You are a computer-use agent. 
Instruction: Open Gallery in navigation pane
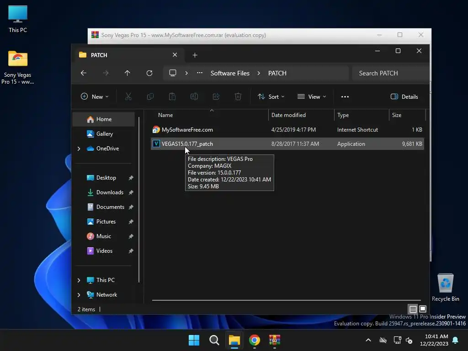click(104, 134)
